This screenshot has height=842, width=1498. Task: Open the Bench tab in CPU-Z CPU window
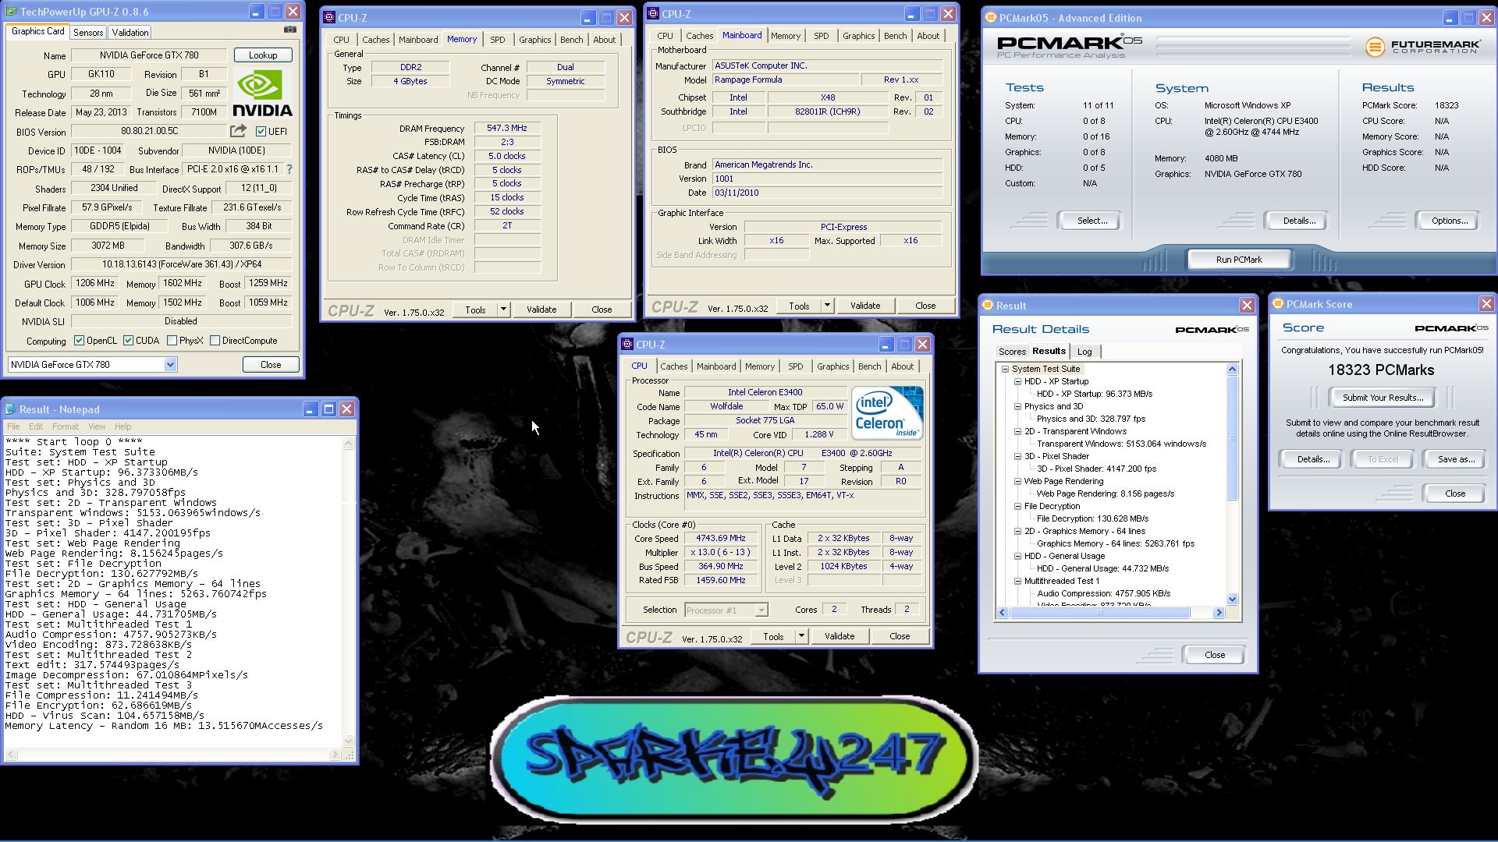click(869, 366)
